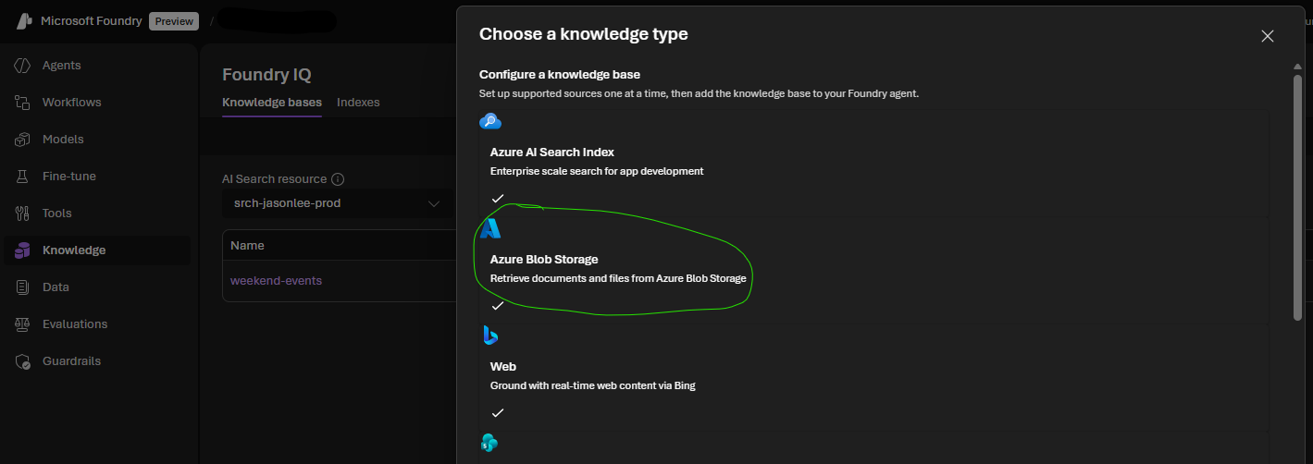Click the Bing logo icon for Web
1313x464 pixels.
(x=490, y=336)
